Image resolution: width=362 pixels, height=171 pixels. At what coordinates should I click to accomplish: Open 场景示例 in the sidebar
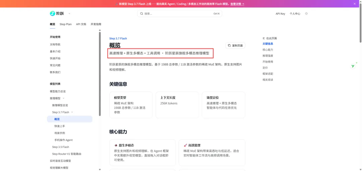[x=60, y=133]
